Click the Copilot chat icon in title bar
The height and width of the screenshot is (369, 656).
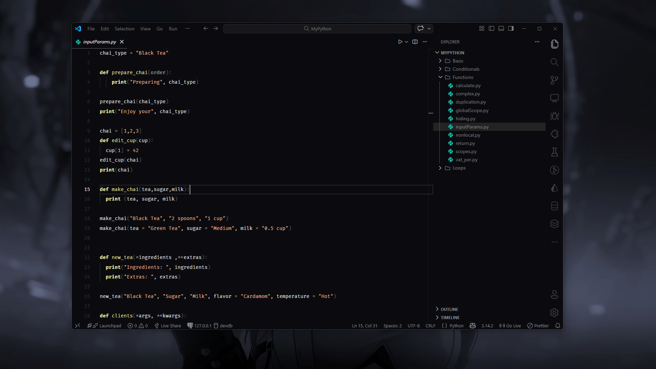[x=421, y=28]
